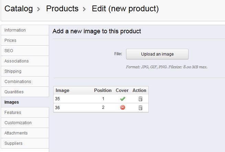The width and height of the screenshot is (225, 152).
Task: Click the Catalog breadcrumb link
Action: click(19, 9)
